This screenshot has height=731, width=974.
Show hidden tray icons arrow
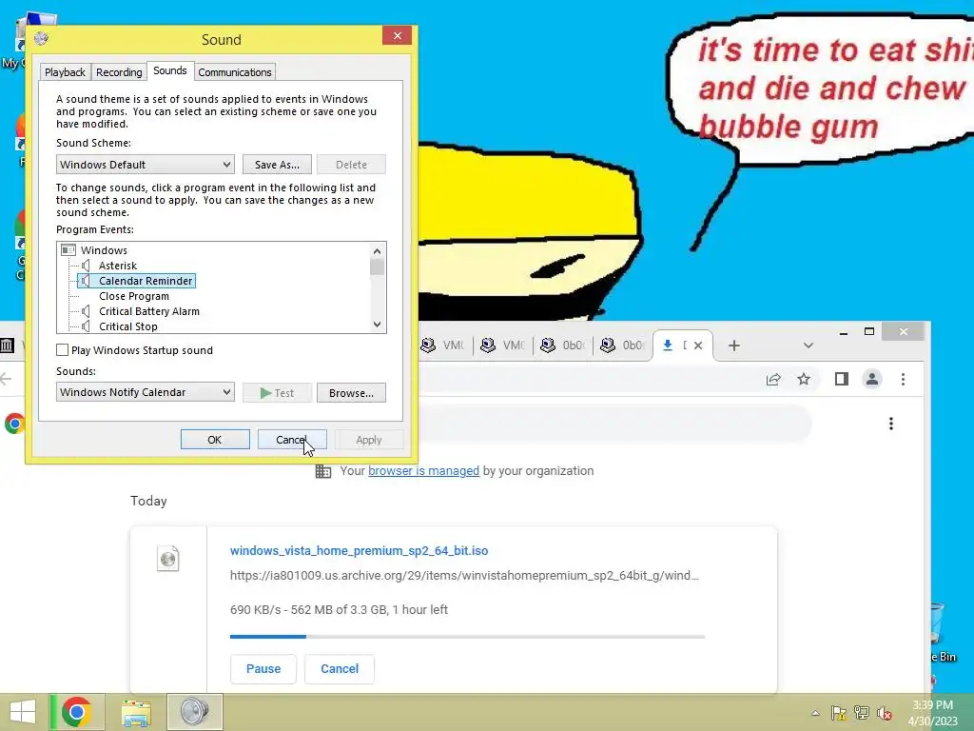click(x=815, y=714)
